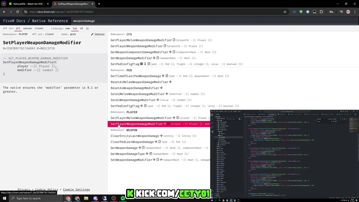Click the blue sound-wave extension icon
The image size is (359, 202).
pos(294,12)
